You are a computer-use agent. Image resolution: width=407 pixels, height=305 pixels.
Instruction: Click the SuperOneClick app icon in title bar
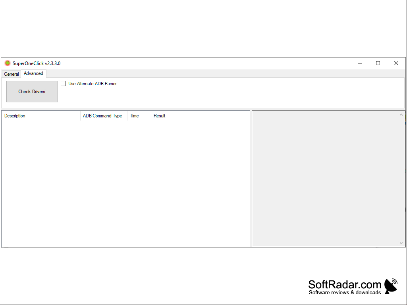pyautogui.click(x=8, y=63)
